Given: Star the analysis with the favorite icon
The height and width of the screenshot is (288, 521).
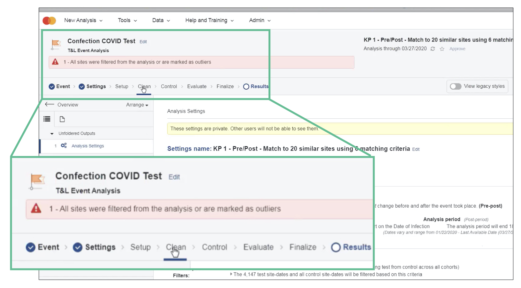Looking at the screenshot, I should pos(442,49).
